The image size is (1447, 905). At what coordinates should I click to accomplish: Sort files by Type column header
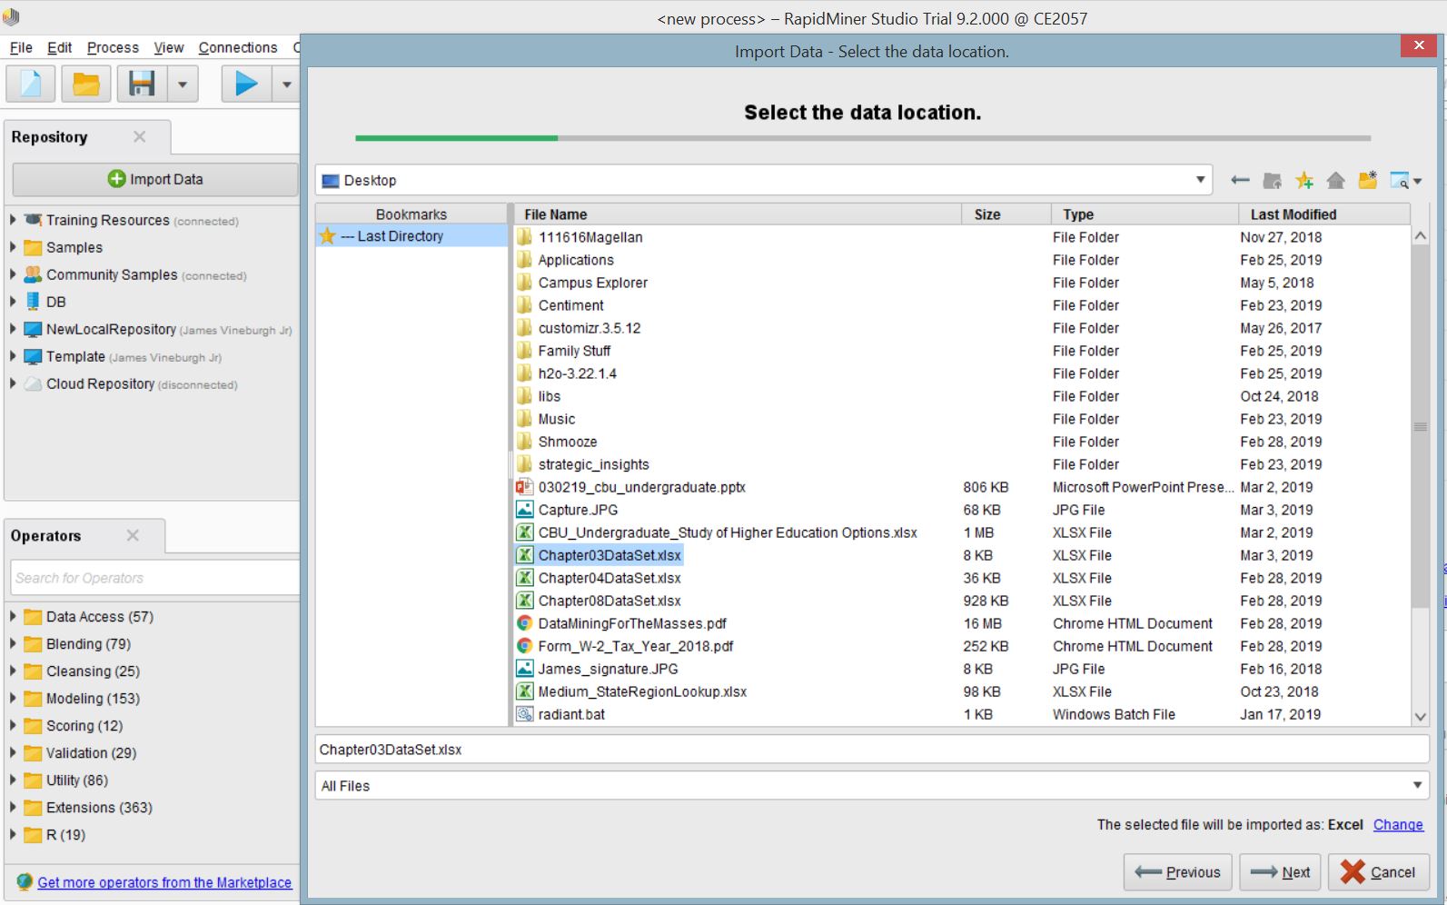pos(1145,214)
